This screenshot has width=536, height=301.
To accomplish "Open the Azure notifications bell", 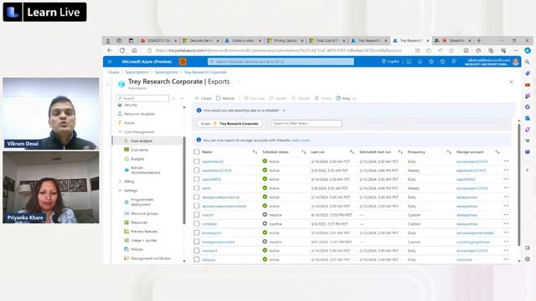I will [420, 62].
